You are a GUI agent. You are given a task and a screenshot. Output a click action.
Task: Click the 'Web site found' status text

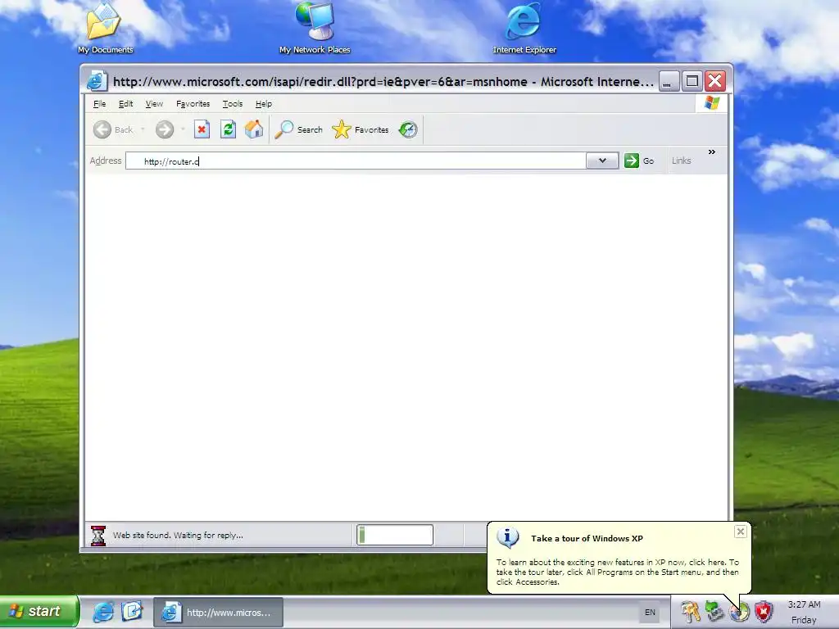[178, 536]
